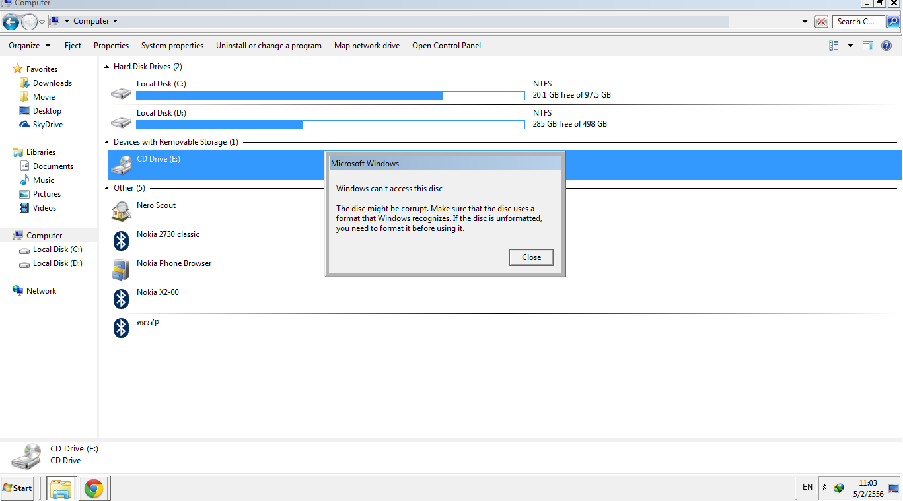Screen dimensions: 903x501
Task: Open the address bar previous locations dropdown
Action: pyautogui.click(x=805, y=22)
